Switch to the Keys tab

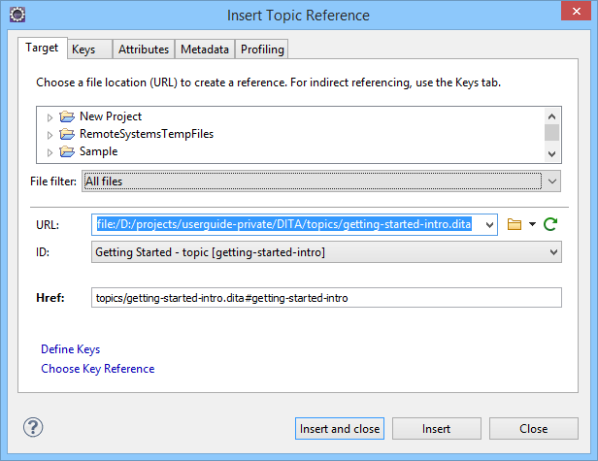(83, 49)
